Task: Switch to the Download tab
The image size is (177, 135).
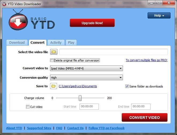Action: coord(17,42)
